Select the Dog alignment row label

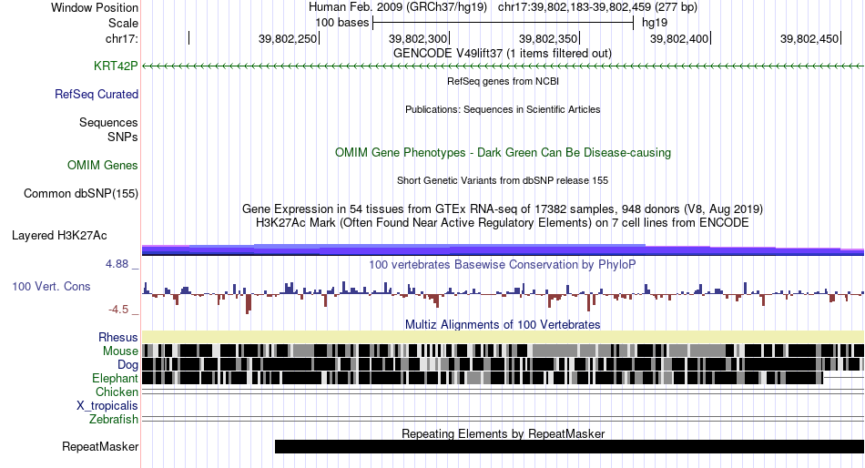coord(127,365)
